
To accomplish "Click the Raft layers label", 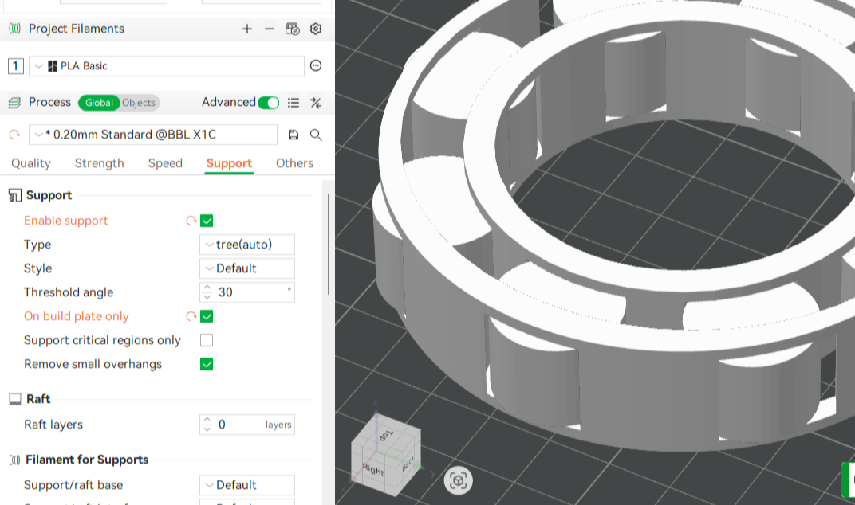I will pyautogui.click(x=53, y=425).
